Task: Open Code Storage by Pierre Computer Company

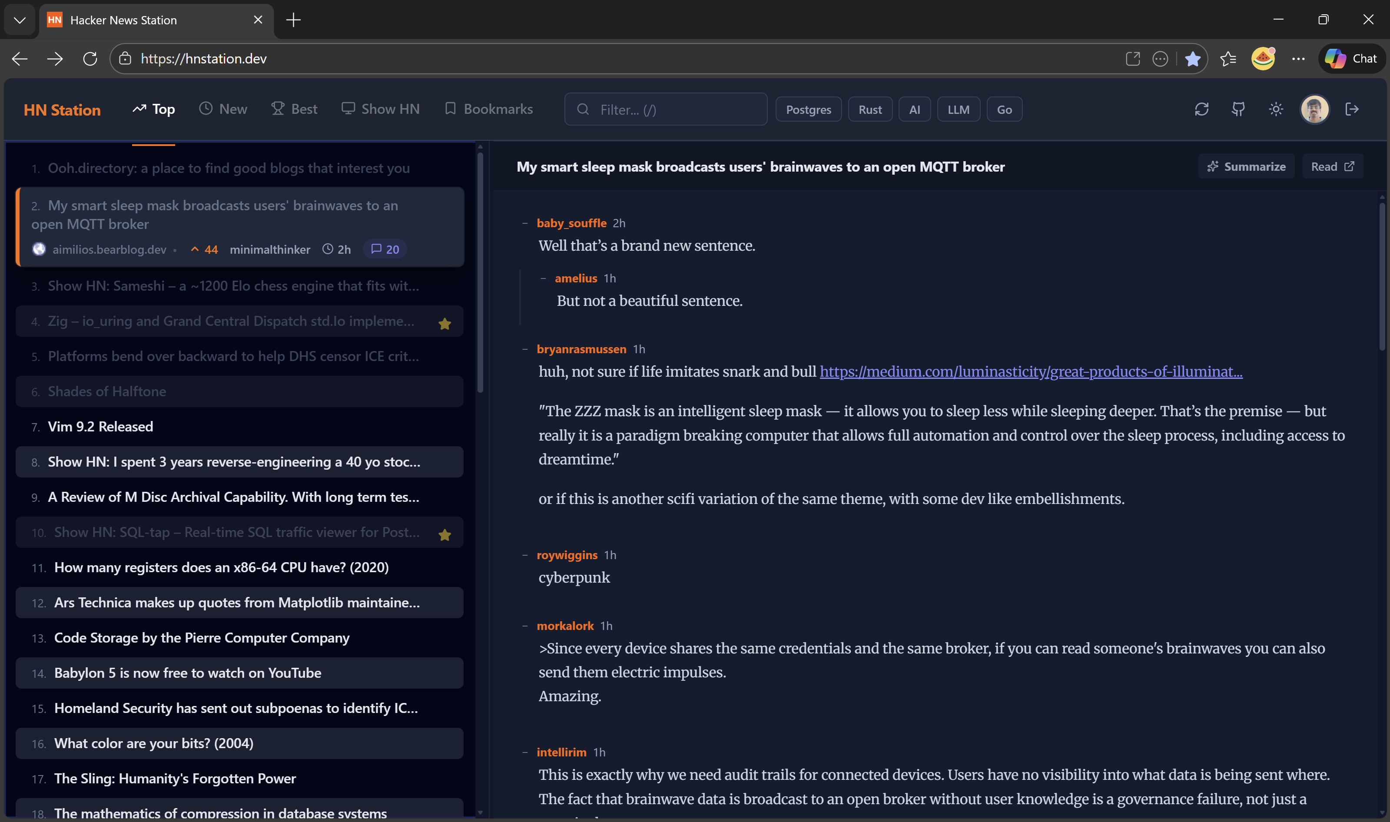Action: click(239, 638)
